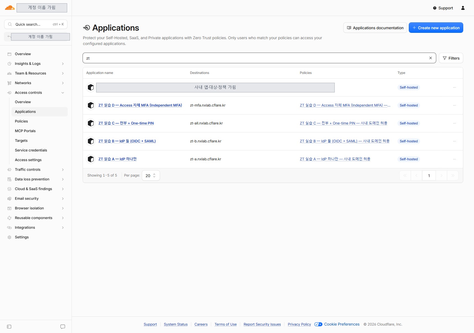This screenshot has height=333, width=474.
Task: Click the cube icon of ZT 실습 A
Action: pos(91,159)
